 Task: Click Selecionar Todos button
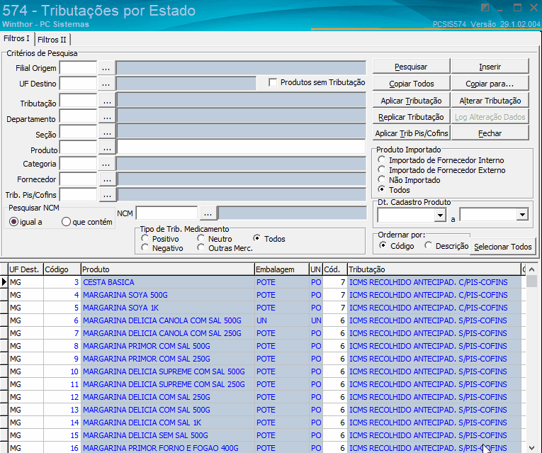(503, 247)
